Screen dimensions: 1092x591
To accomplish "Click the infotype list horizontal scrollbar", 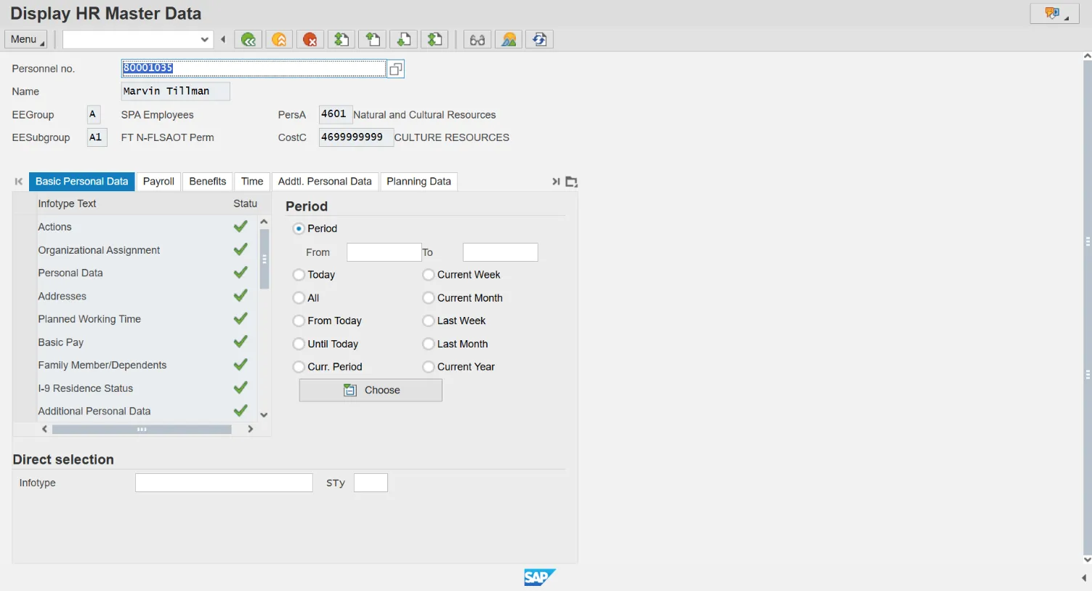I will (x=142, y=430).
